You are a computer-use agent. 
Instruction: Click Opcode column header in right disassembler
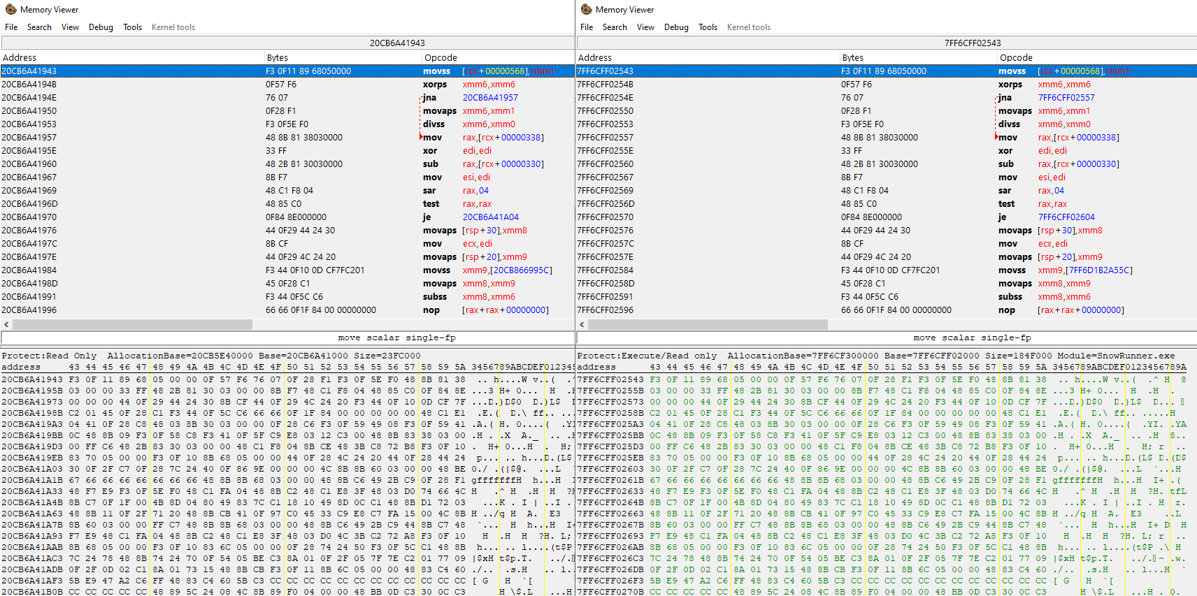click(1097, 57)
